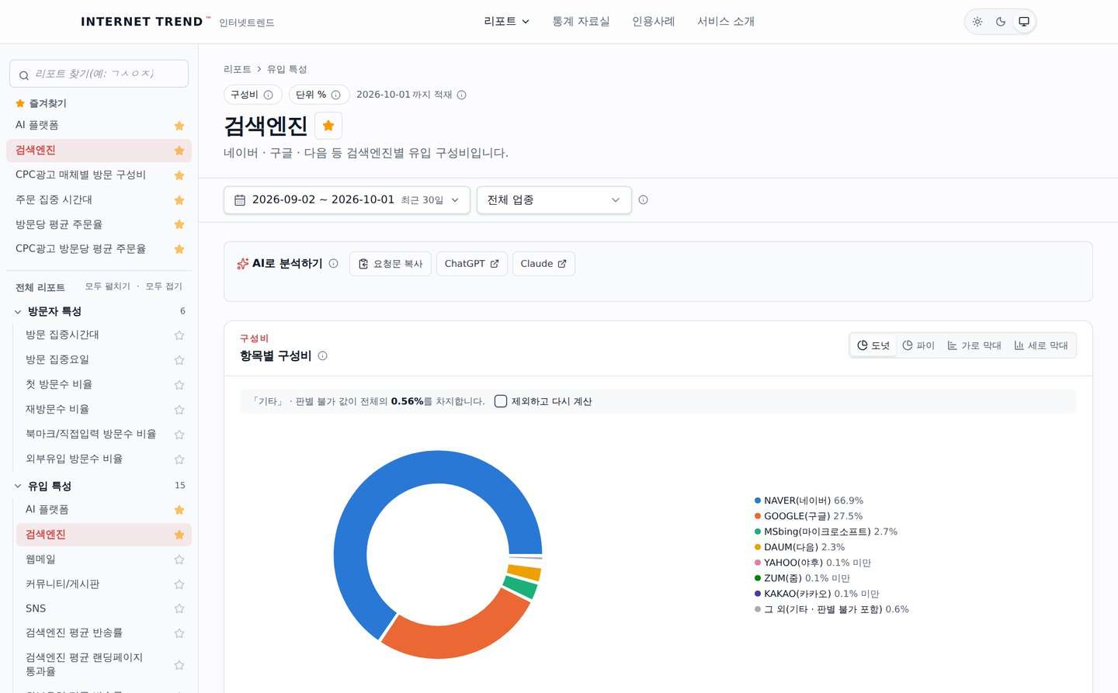Unfavorite 검색엔진 with title star button
Viewport: 1118px width, 693px height.
pos(328,125)
